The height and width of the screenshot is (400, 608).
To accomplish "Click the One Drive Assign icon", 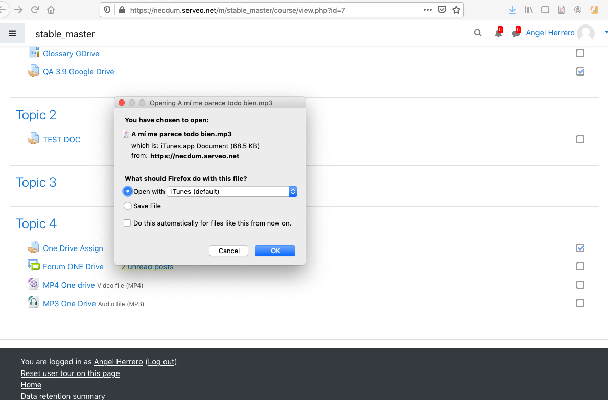I will click(x=34, y=247).
